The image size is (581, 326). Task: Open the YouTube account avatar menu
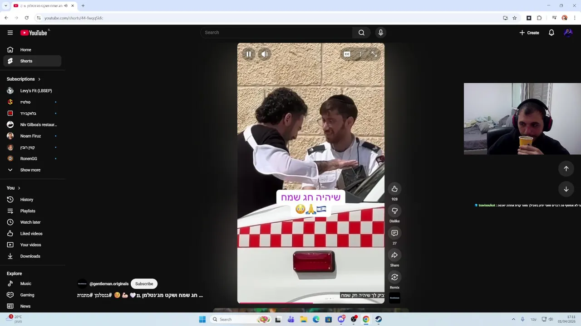568,33
